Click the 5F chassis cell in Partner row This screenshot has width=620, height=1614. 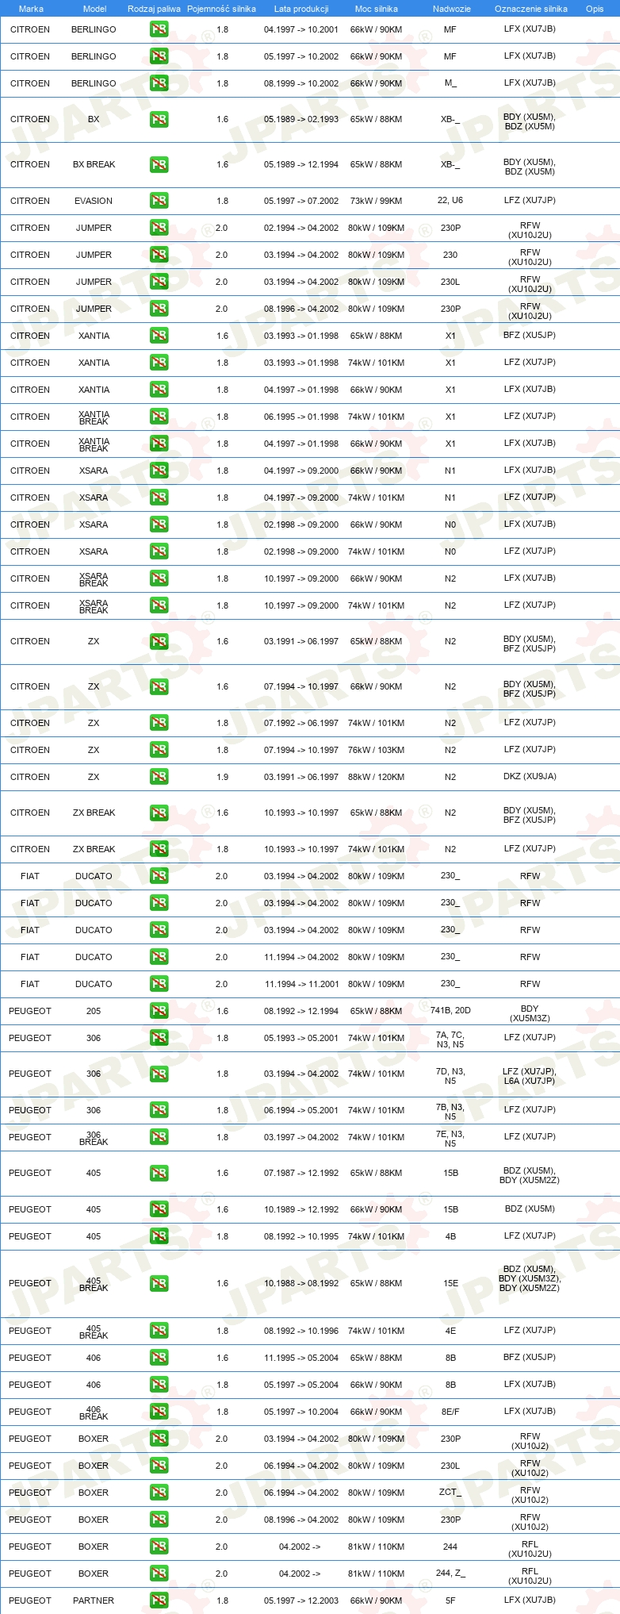[x=450, y=1601]
